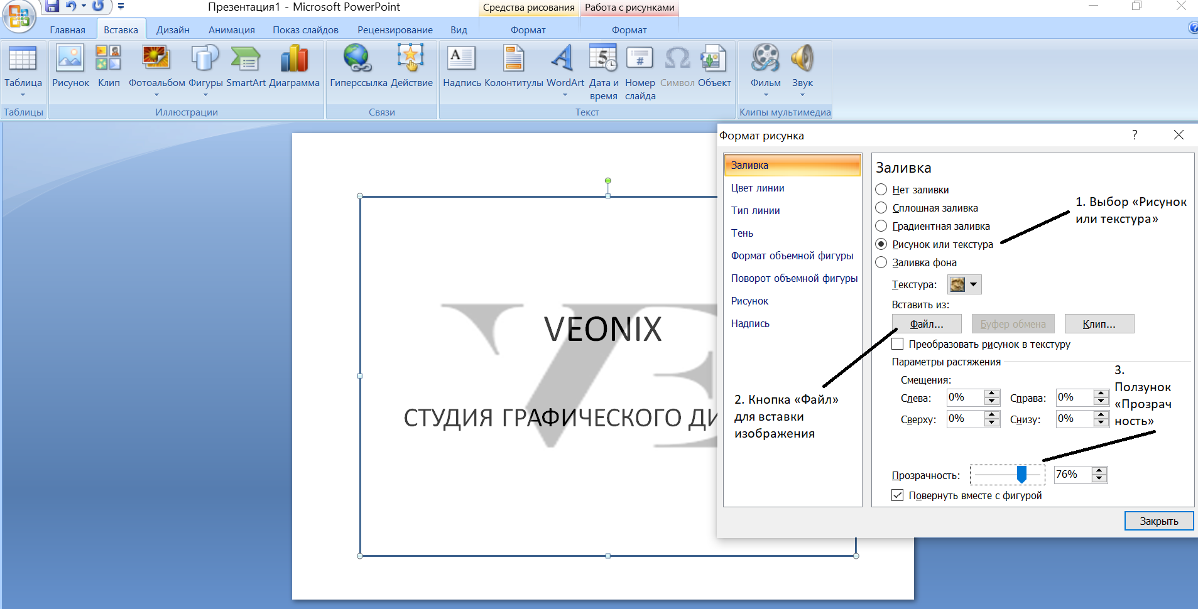Open the Показ слайдов tab
Viewport: 1198px width, 609px height.
pos(305,30)
